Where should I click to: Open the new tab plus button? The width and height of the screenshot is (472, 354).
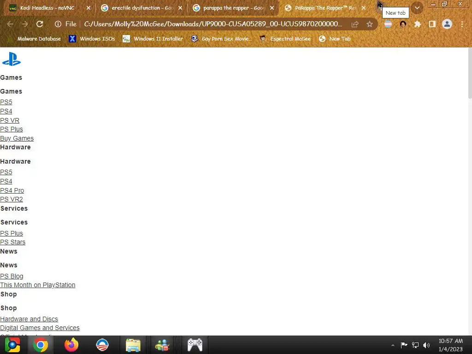(x=380, y=7)
